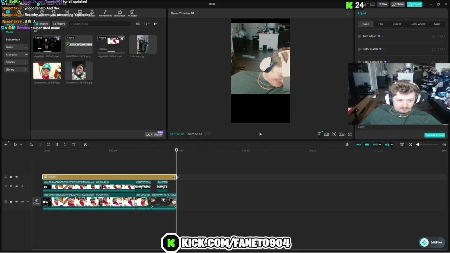Switch to the Basic adjust tab

[366, 24]
